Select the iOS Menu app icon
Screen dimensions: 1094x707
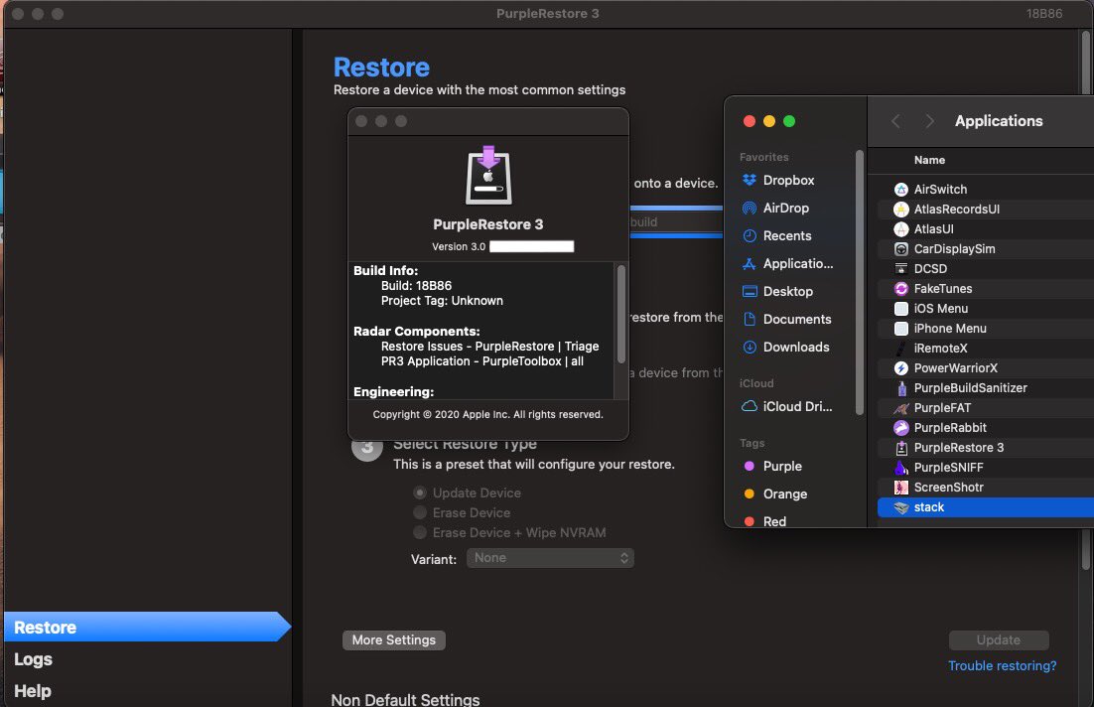900,309
